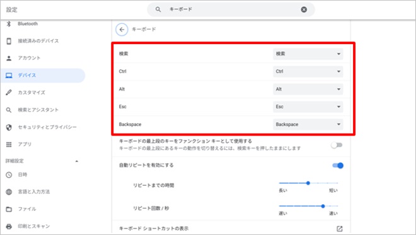Click the customize brush icon

click(x=9, y=93)
